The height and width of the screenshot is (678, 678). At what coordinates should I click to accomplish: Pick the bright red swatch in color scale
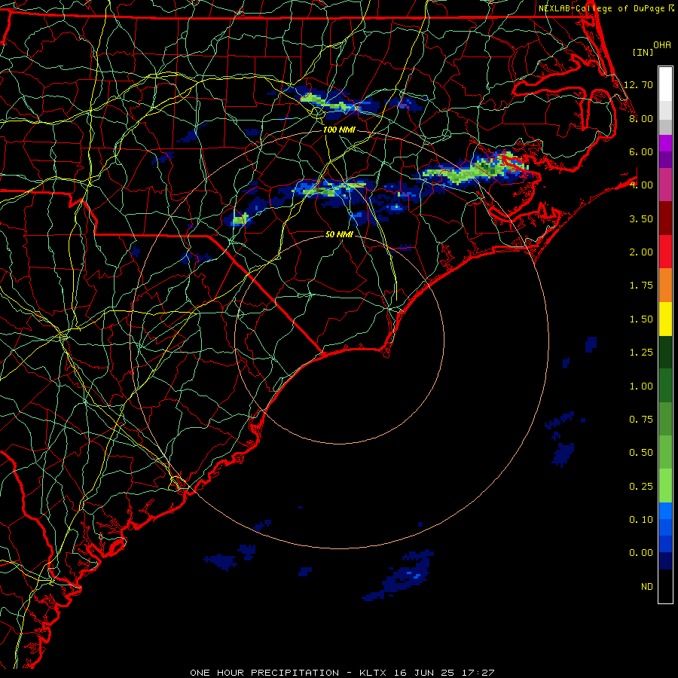coord(665,252)
